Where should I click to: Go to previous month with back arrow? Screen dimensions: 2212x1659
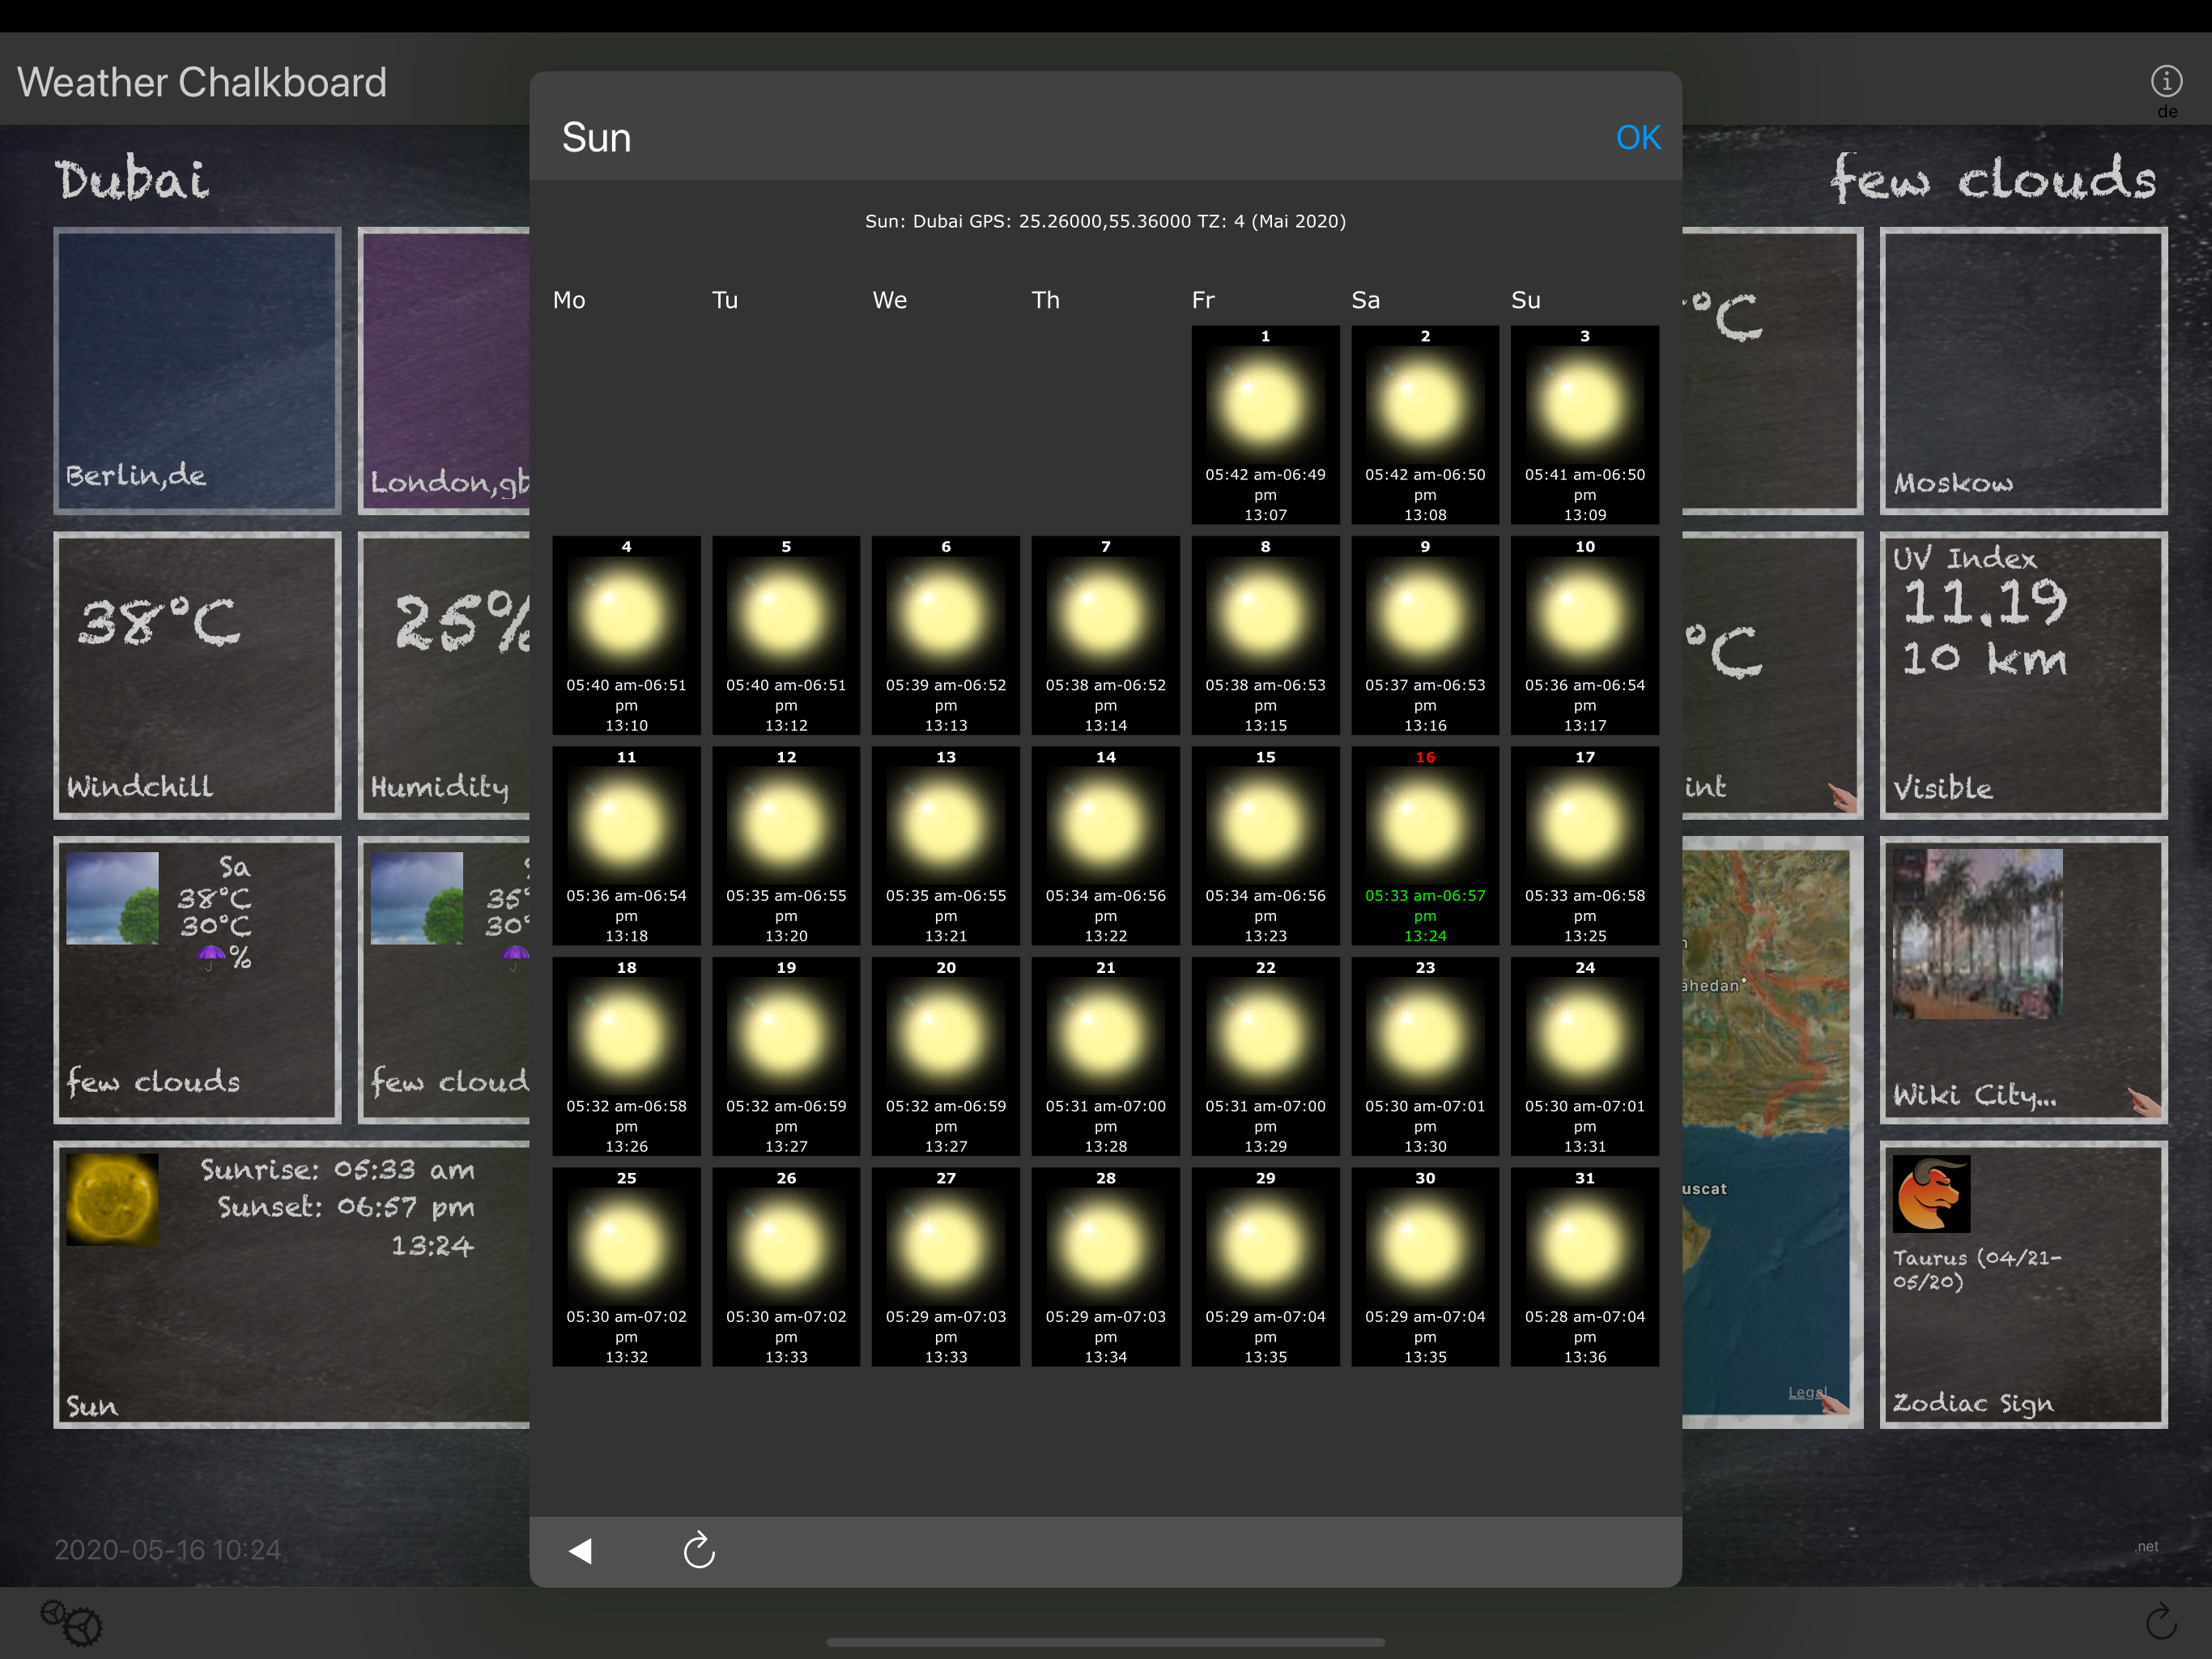pyautogui.click(x=581, y=1551)
